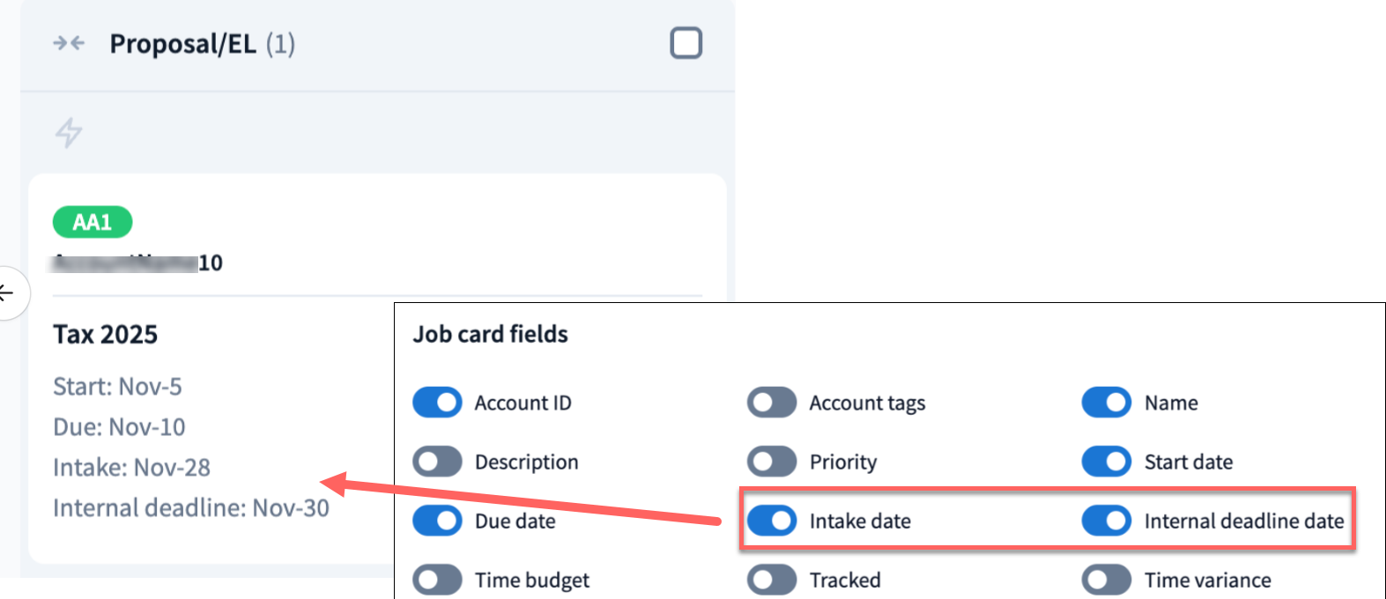Image resolution: width=1386 pixels, height=599 pixels.
Task: Click the green AA1 account tag
Action: coord(93,222)
